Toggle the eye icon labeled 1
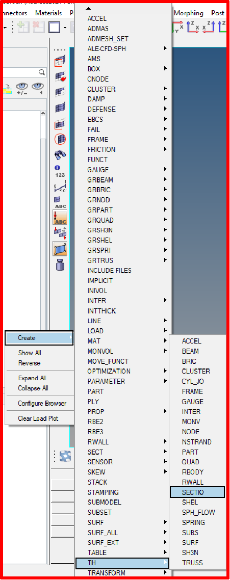The image size is (230, 580). (x=37, y=88)
